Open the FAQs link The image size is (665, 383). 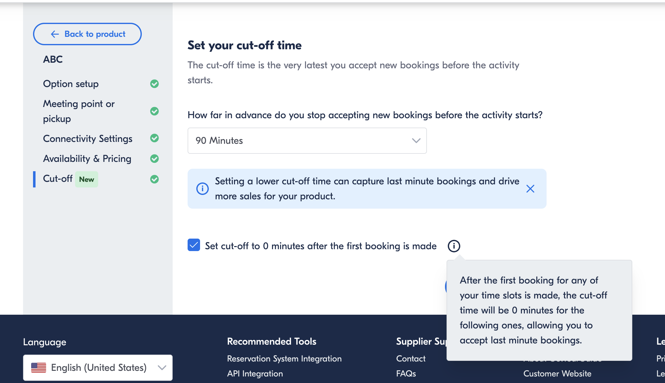coord(406,373)
